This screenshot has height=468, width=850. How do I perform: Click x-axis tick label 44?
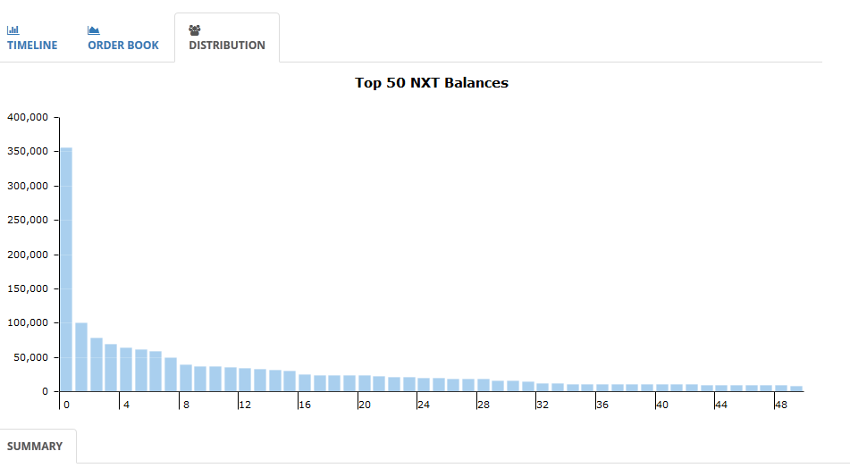[x=721, y=405]
